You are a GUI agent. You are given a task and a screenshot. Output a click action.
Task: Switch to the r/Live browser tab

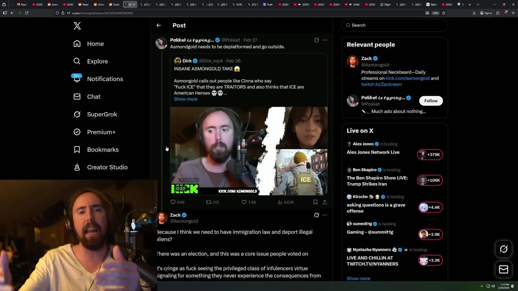[99, 4]
